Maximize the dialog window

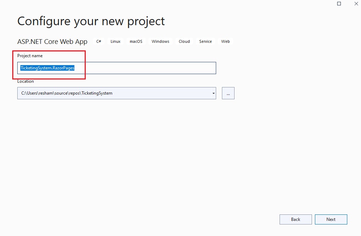tap(339, 4)
